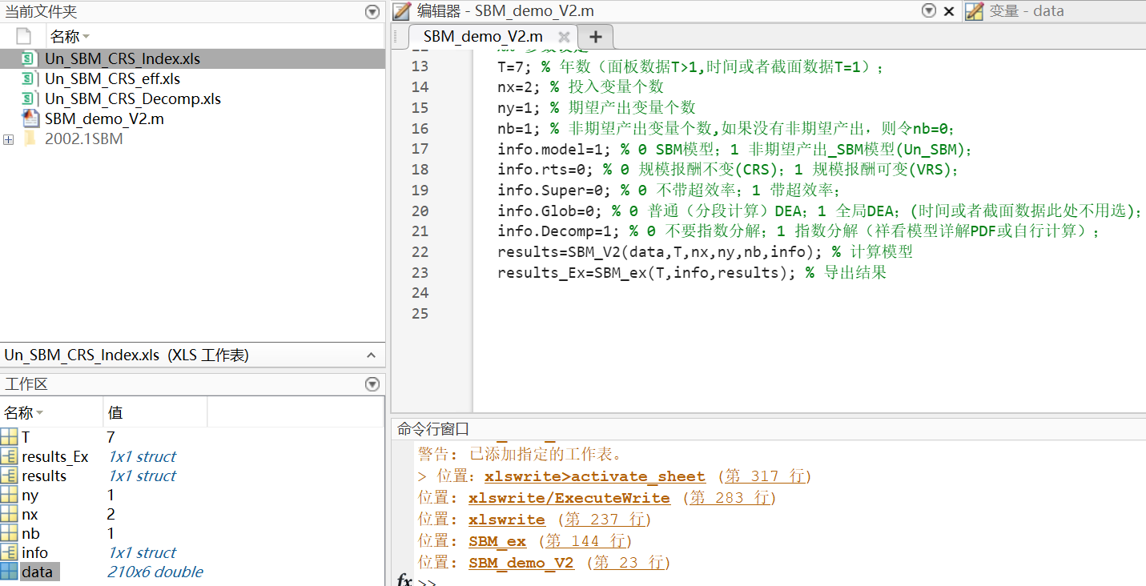Viewport: 1146px width, 586px height.
Task: Place cursor on the results=SBM_V2 code line
Action: pos(705,251)
